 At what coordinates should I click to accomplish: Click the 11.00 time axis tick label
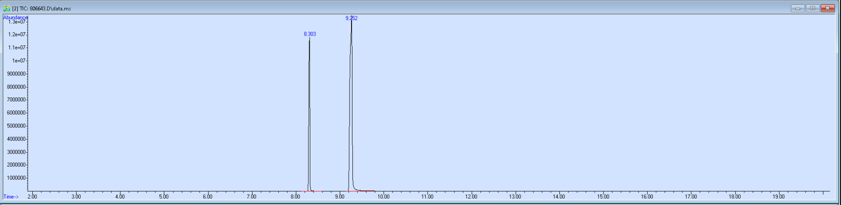(428, 197)
